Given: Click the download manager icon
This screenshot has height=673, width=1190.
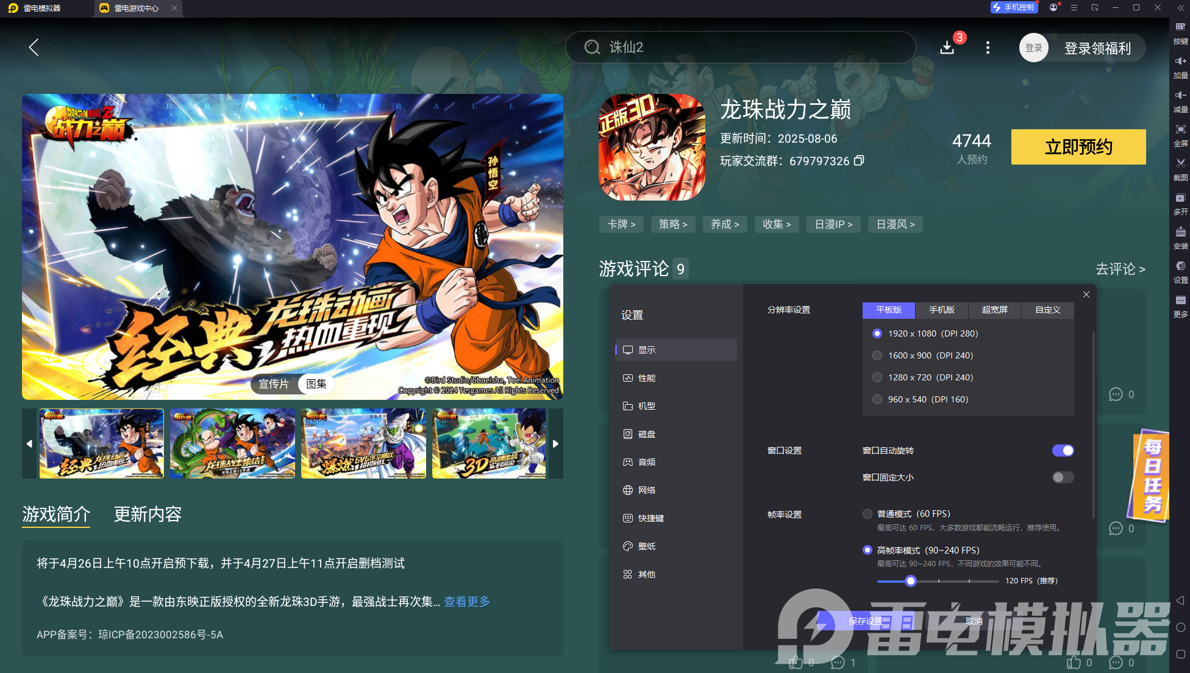Looking at the screenshot, I should [947, 48].
